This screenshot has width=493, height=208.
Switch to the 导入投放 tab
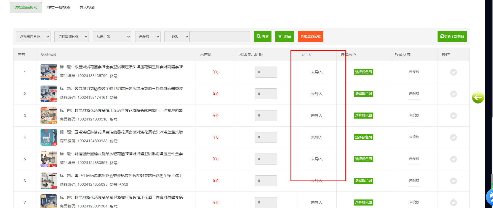[87, 7]
